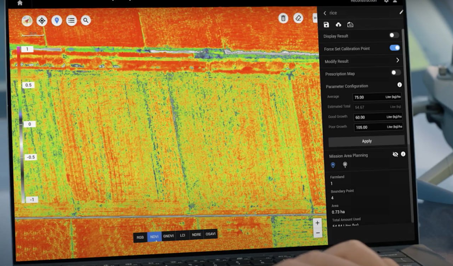Click the third icon beside cloud upload
Viewport: 453px width, 266px height.
point(350,24)
